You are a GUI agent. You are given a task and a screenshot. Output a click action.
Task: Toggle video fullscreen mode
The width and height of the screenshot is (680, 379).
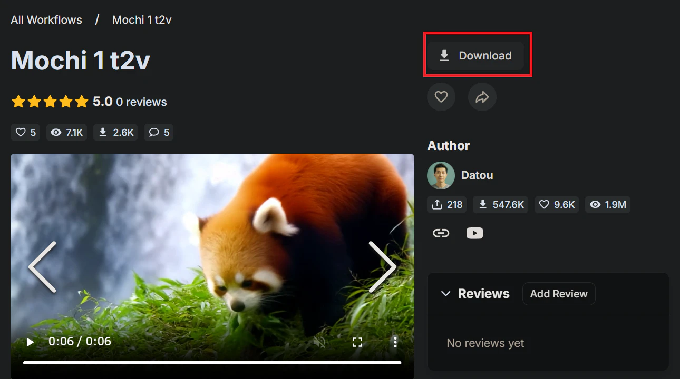357,342
